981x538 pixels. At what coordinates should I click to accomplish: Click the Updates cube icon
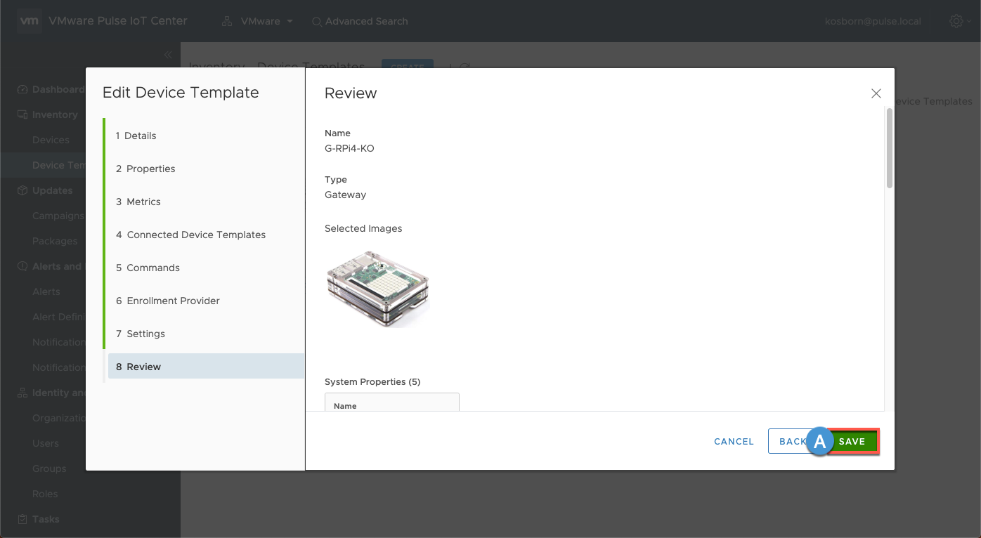pyautogui.click(x=22, y=190)
